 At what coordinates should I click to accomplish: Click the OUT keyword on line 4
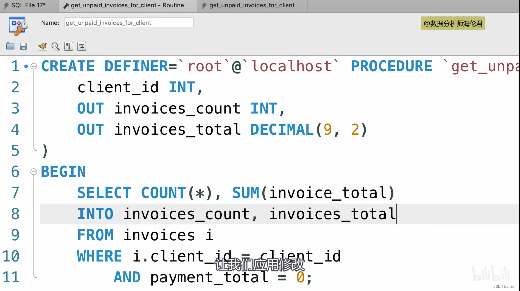click(x=90, y=129)
